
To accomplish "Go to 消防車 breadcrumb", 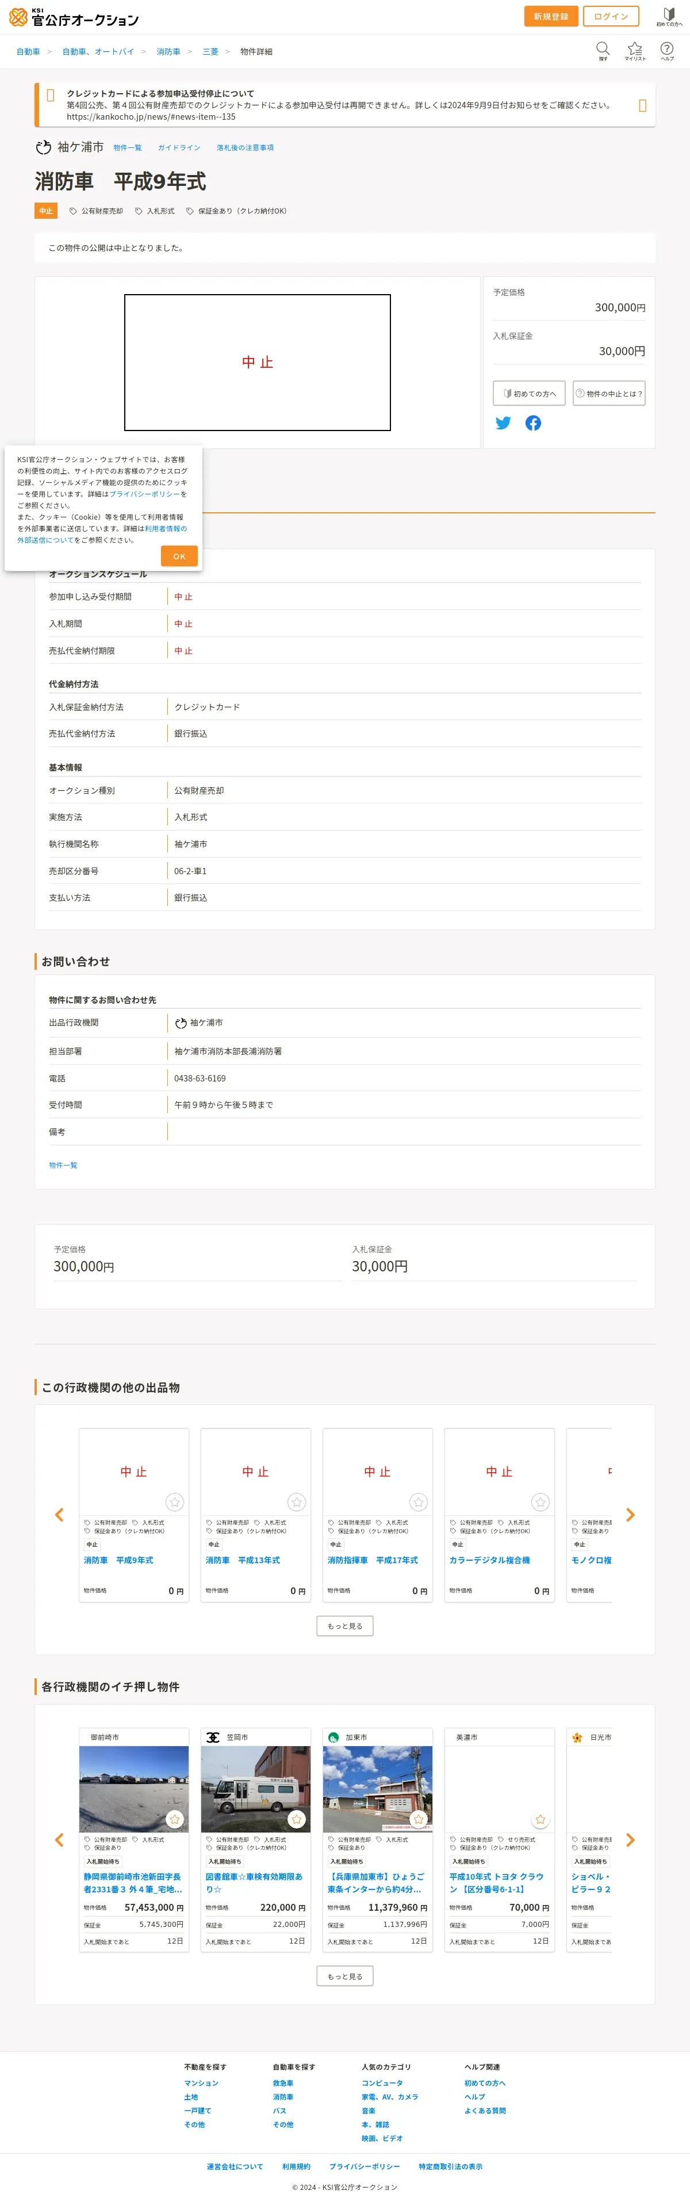I will click(168, 52).
